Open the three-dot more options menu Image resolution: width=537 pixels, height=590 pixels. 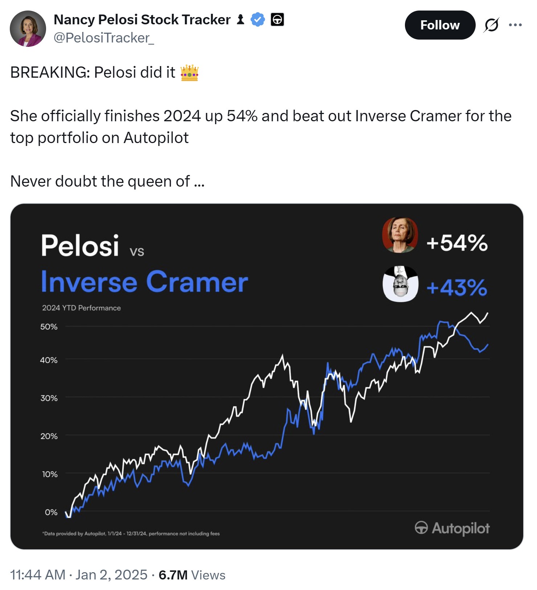(x=515, y=25)
